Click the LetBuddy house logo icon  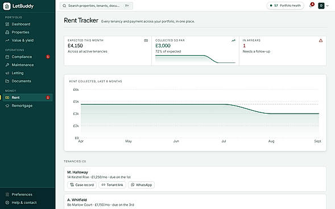coord(7,6)
